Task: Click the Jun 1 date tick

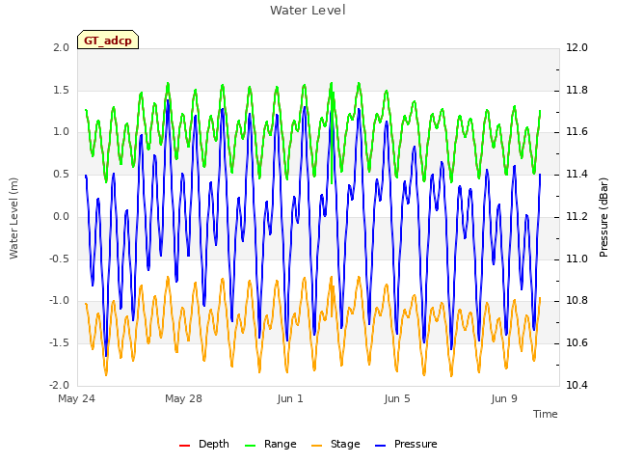Action: click(x=290, y=398)
